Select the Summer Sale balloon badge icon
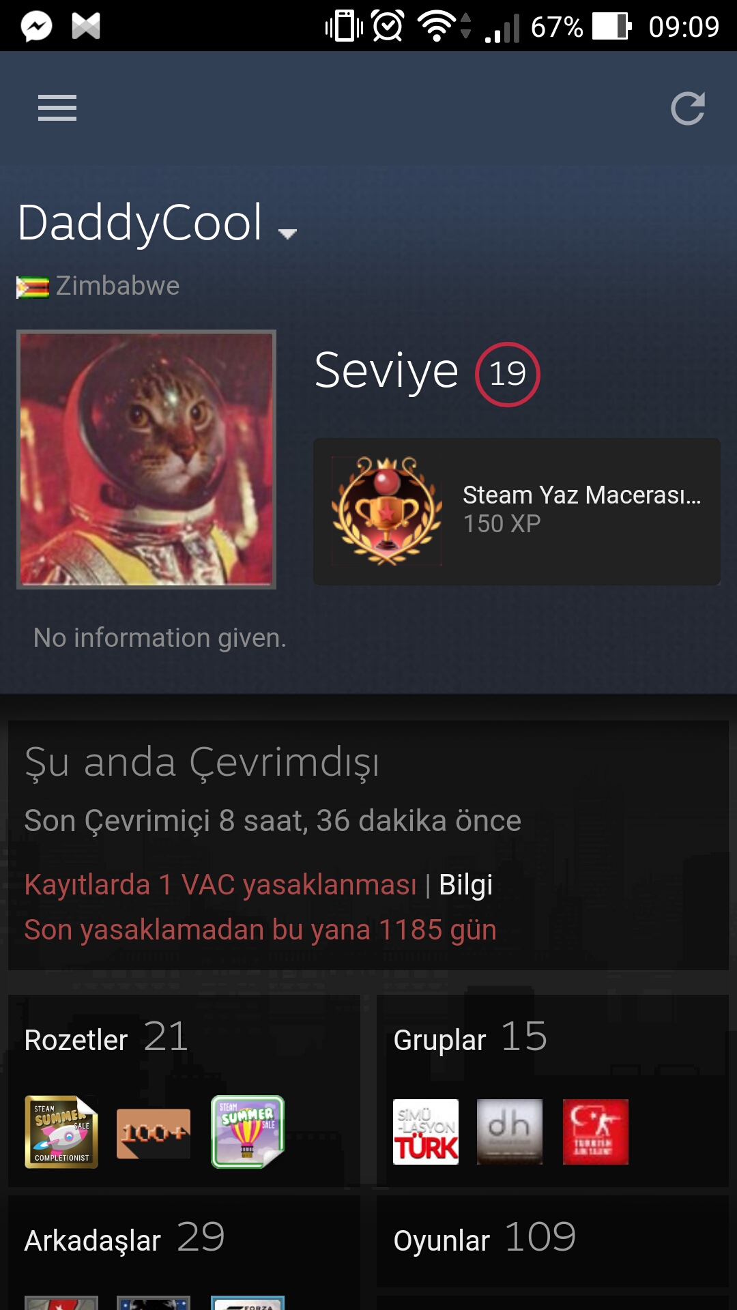This screenshot has width=737, height=1310. point(248,1132)
